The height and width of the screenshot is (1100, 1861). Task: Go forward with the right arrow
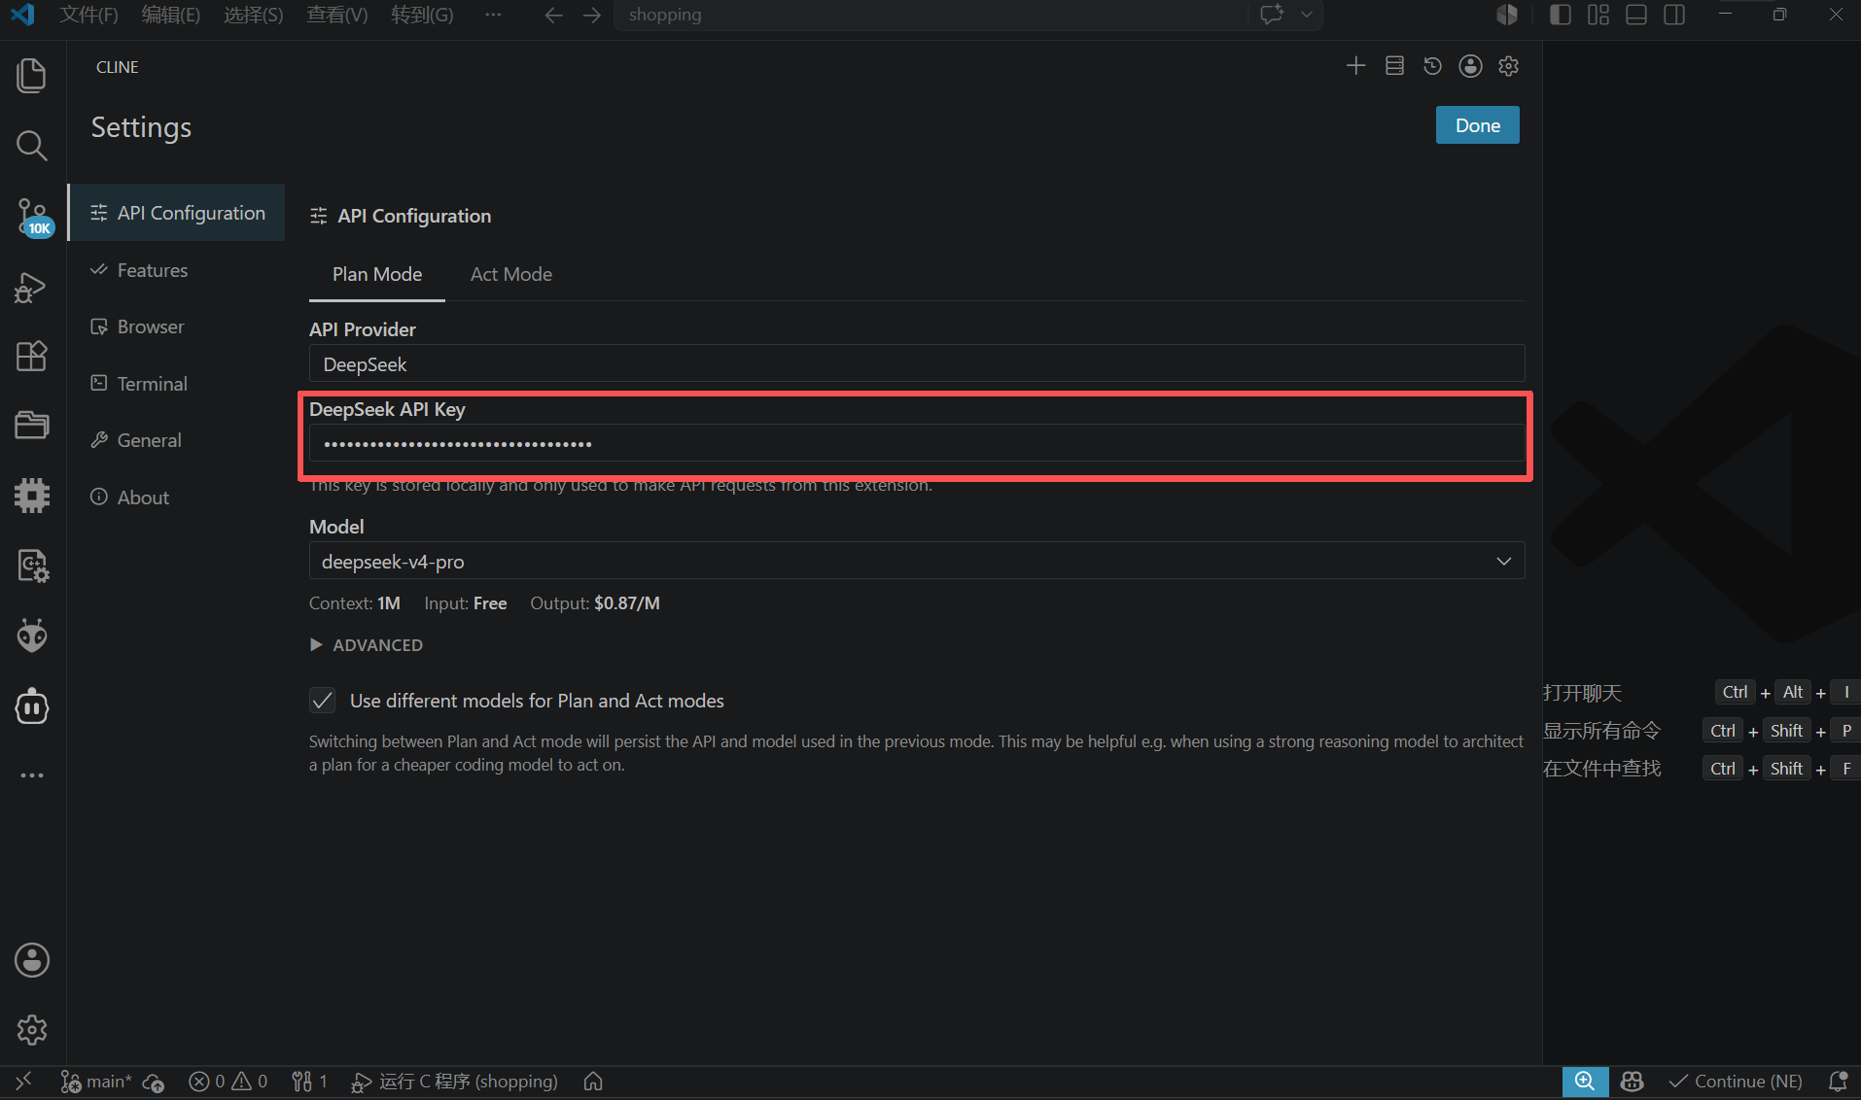(x=592, y=15)
